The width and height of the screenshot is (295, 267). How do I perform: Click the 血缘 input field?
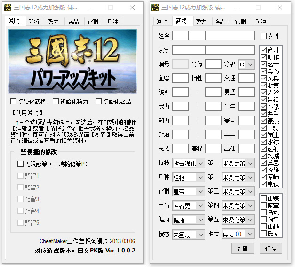point(180,78)
